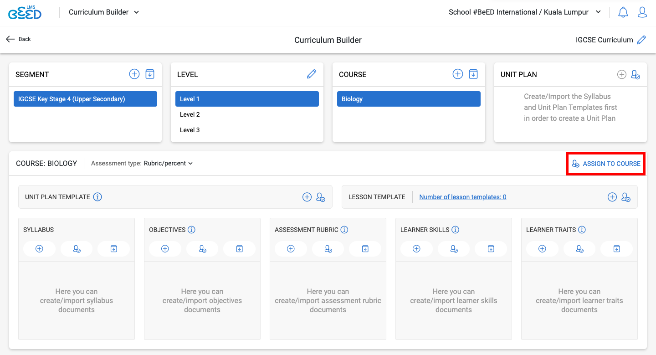This screenshot has width=656, height=355.
Task: Click the add Segment plus icon
Action: click(134, 74)
